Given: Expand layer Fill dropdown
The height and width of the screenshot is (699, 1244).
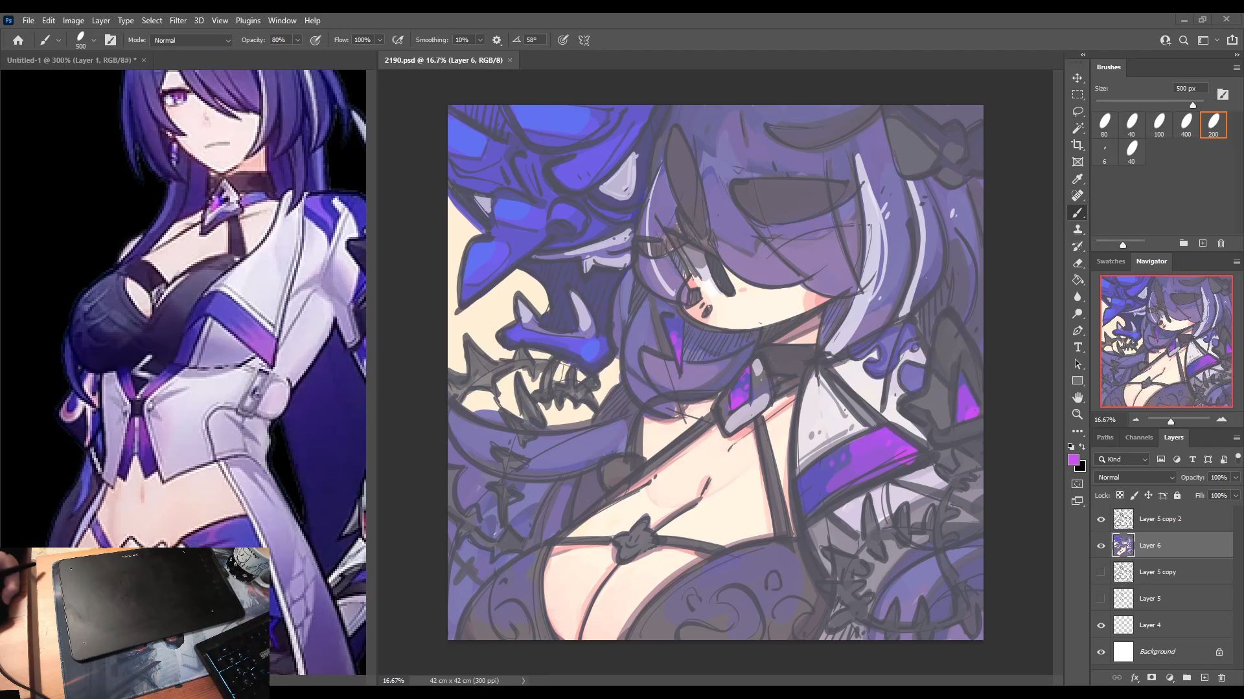Looking at the screenshot, I should point(1236,496).
